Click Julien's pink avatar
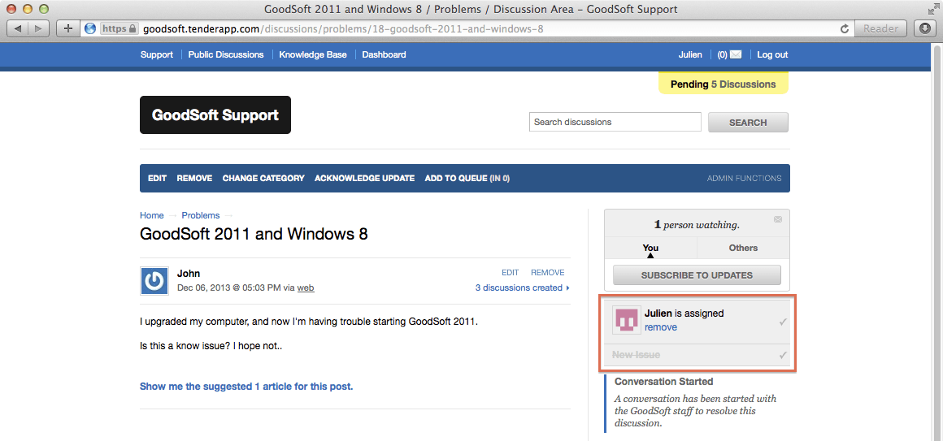The width and height of the screenshot is (943, 441). click(626, 320)
